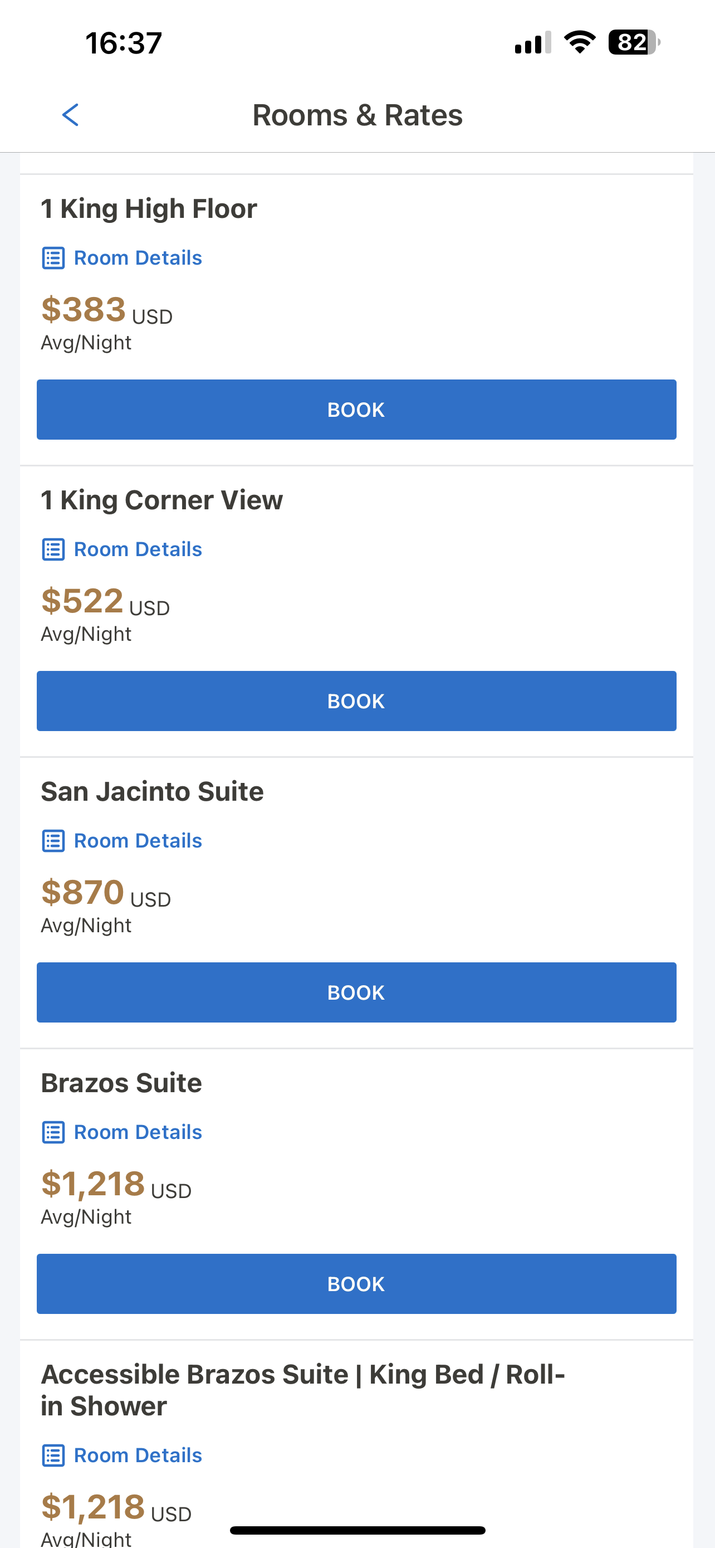Tap the Accessible Brazos Suite details icon
This screenshot has height=1548, width=715.
(x=53, y=1456)
